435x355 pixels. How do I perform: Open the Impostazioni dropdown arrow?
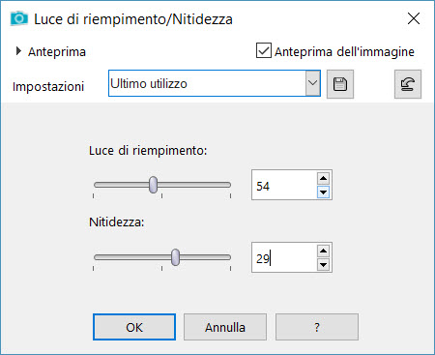312,83
